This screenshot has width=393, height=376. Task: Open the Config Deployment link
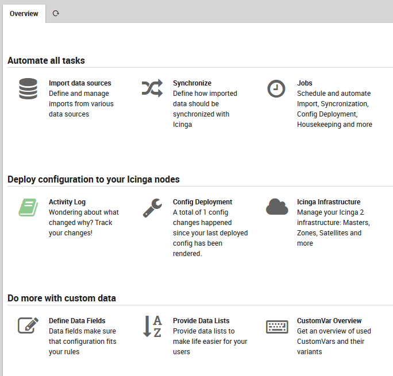coord(202,202)
